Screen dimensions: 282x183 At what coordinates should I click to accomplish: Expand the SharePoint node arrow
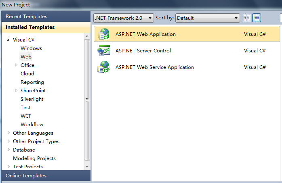[17, 91]
